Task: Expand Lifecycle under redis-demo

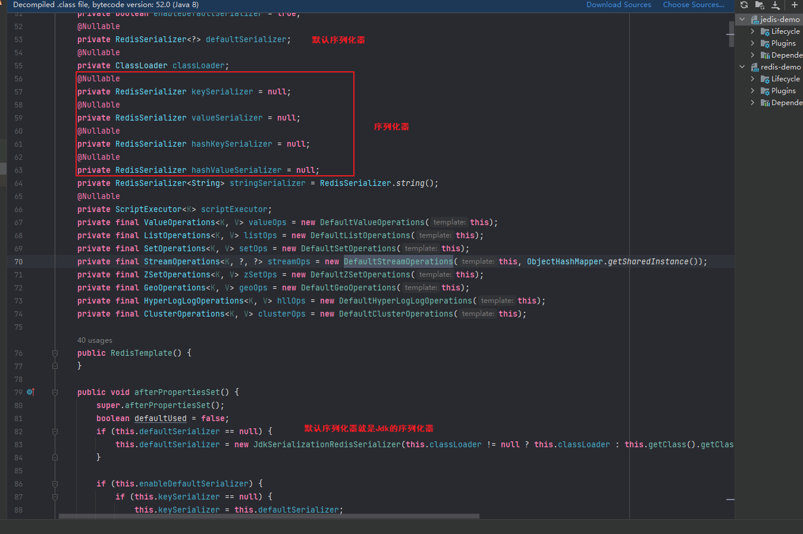Action: [x=753, y=79]
